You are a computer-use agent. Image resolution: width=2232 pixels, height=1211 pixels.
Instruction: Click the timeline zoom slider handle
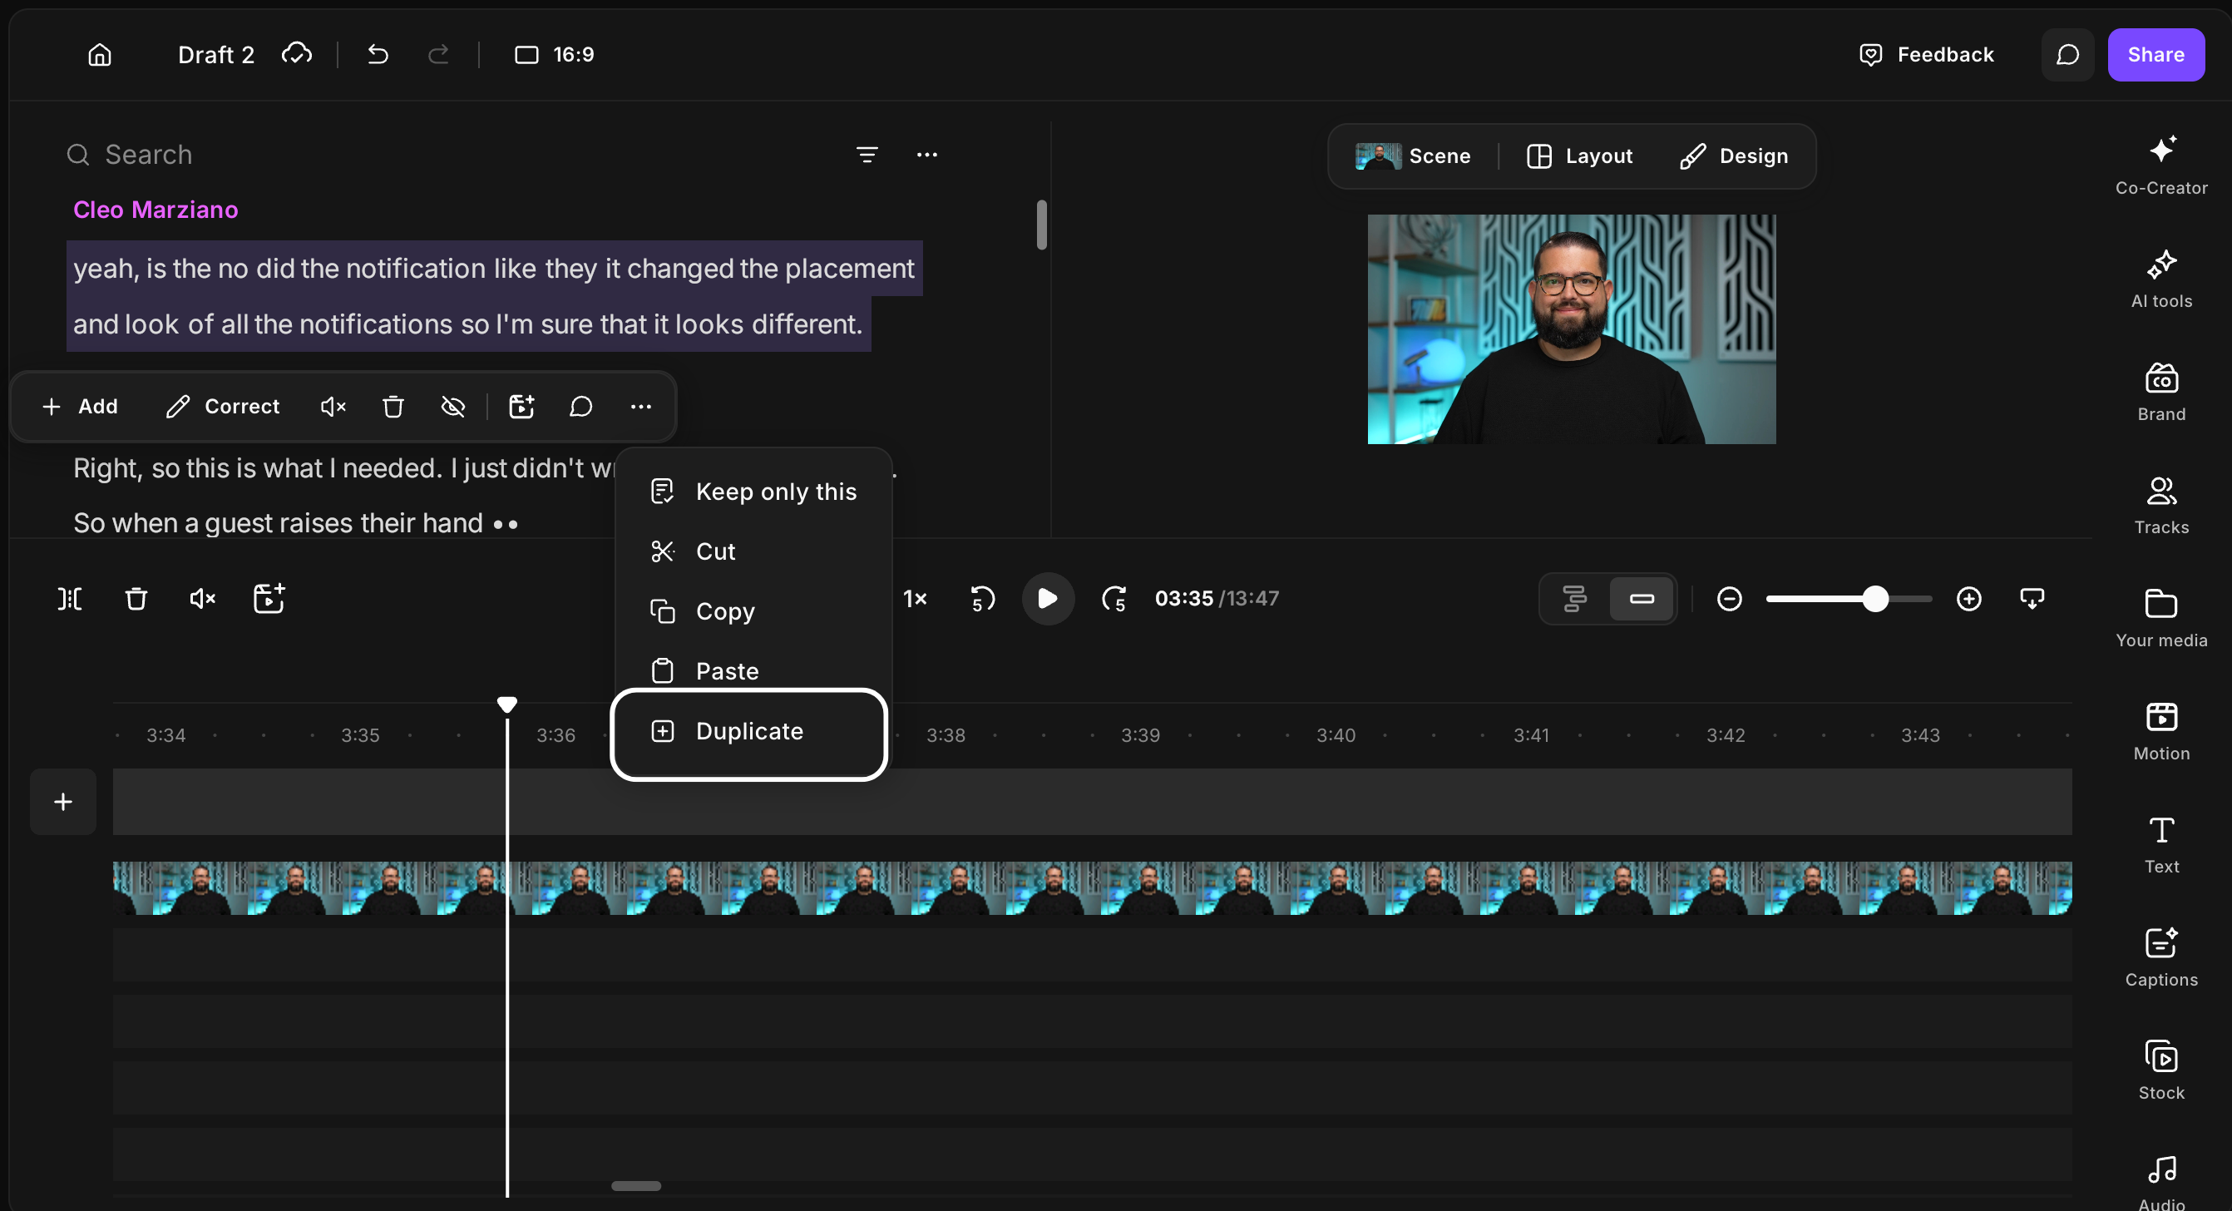click(x=1874, y=598)
